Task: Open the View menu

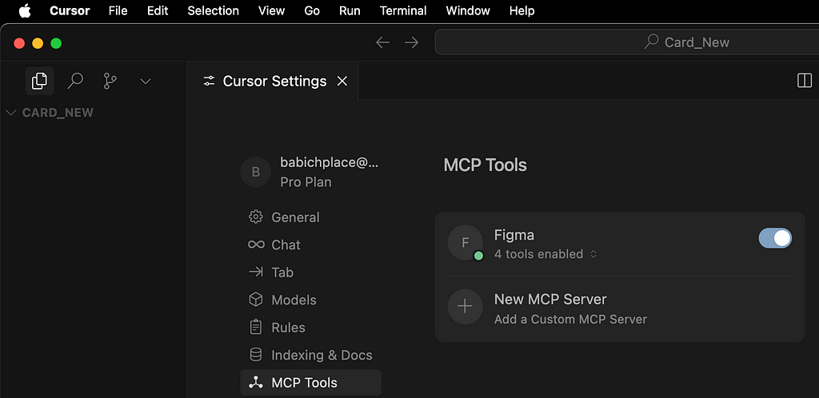Action: pos(272,11)
